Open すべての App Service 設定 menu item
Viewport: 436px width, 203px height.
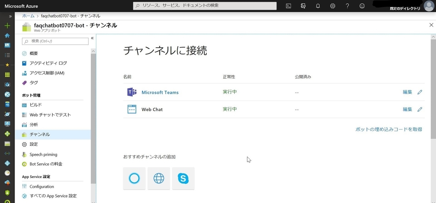[x=53, y=196]
